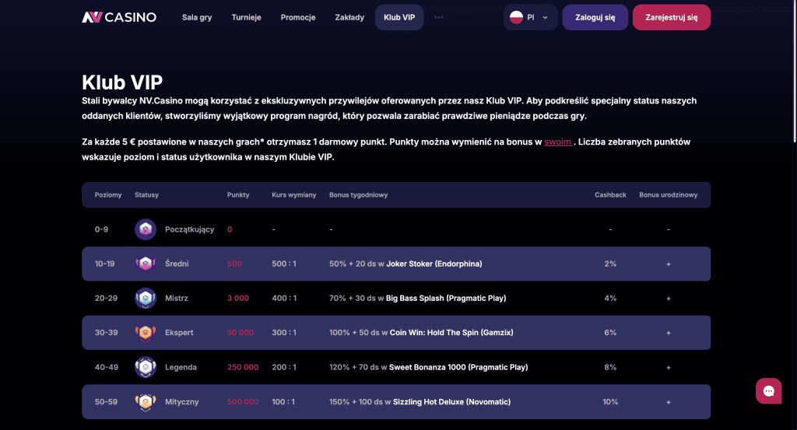Expand the Pl language dropdown
Image resolution: width=797 pixels, height=430 pixels.
click(531, 17)
